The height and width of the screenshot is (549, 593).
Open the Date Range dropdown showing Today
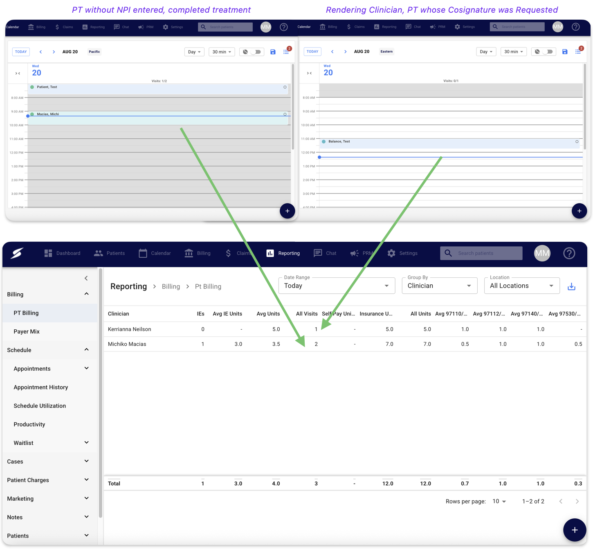point(337,286)
